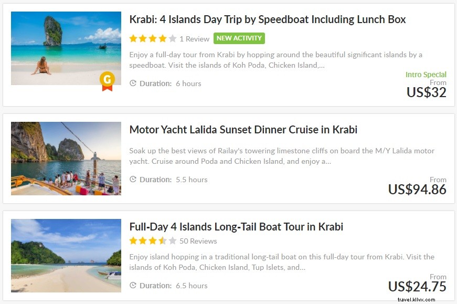The height and width of the screenshot is (304, 457).
Task: Click the clock icon beside the 6 hours duration
Action: 133,83
